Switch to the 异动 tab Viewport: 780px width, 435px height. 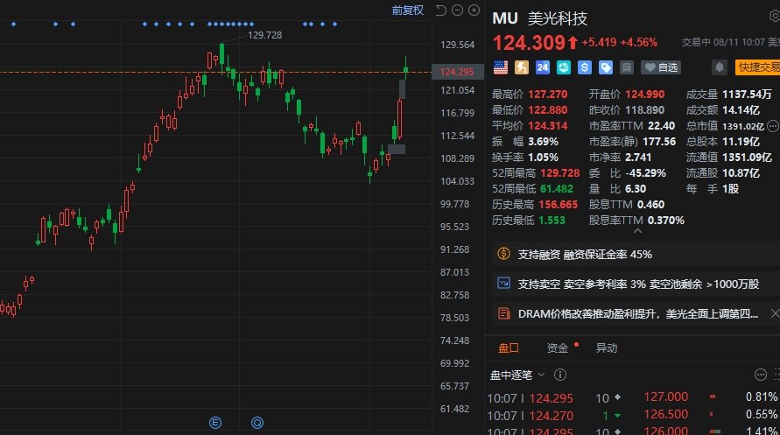pos(607,348)
